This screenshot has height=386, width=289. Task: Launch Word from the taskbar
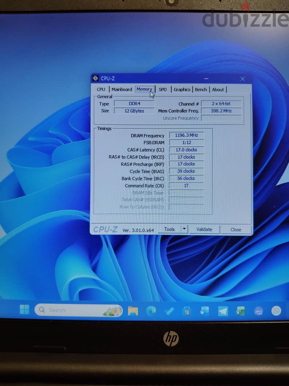205,311
